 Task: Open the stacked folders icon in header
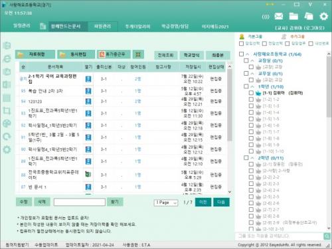click(309, 16)
